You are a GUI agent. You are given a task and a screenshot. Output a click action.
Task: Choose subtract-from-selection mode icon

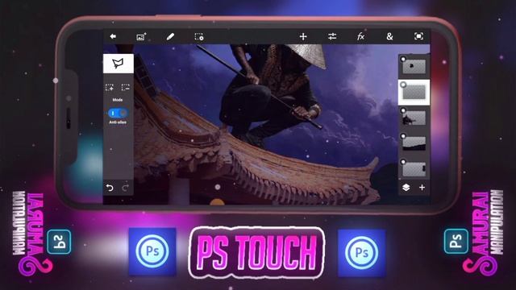coord(126,88)
